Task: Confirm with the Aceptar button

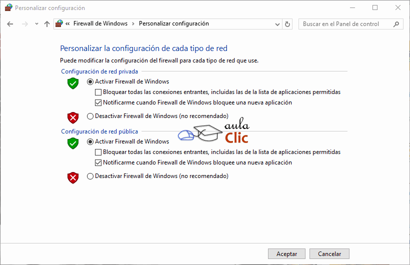Action: pos(286,254)
